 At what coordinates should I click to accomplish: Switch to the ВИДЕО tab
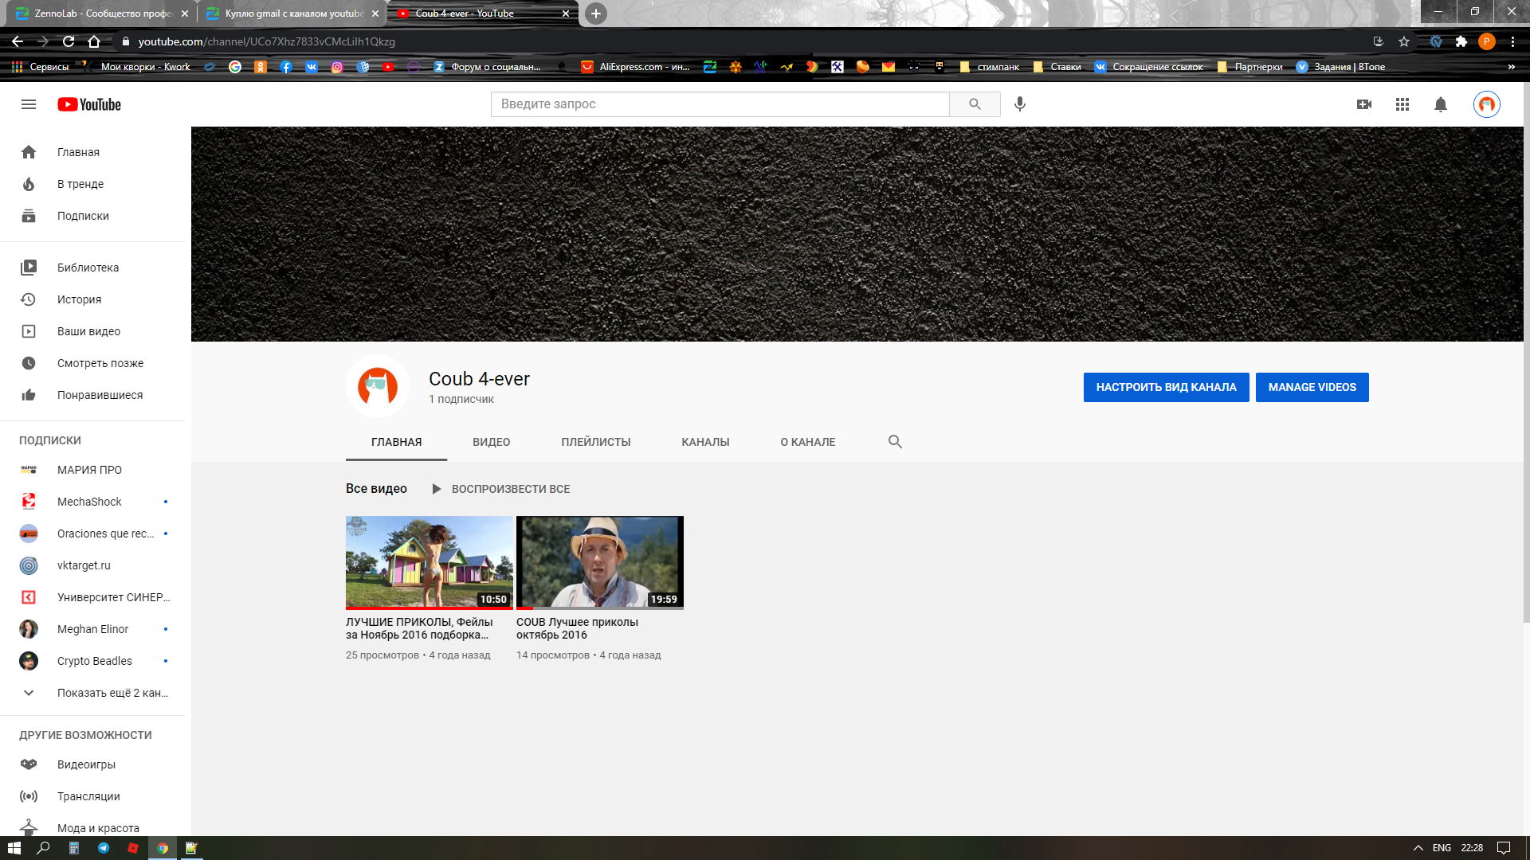[491, 442]
